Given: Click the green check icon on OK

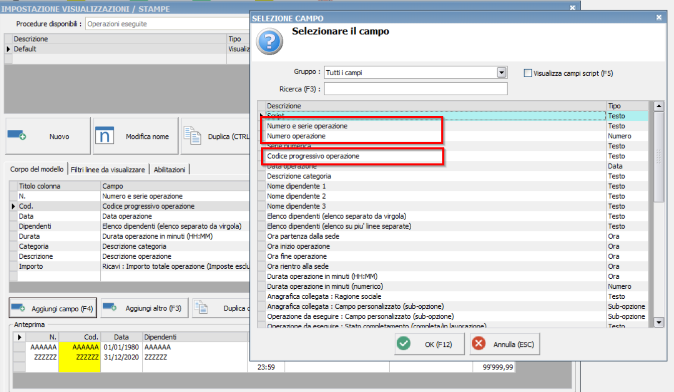Looking at the screenshot, I should click(x=403, y=344).
